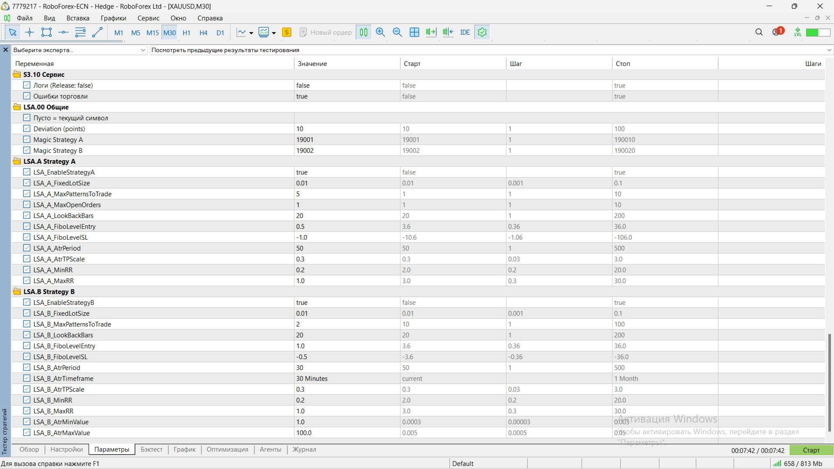Screen dimensions: 834x469
Task: Click the candlestick chart type icon
Action: click(364, 32)
